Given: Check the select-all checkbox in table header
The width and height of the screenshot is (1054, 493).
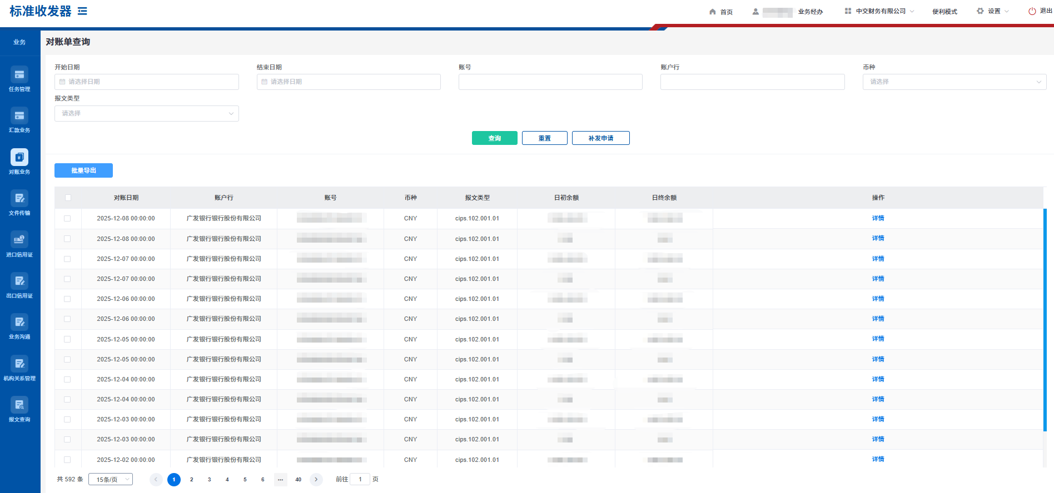Looking at the screenshot, I should [68, 198].
